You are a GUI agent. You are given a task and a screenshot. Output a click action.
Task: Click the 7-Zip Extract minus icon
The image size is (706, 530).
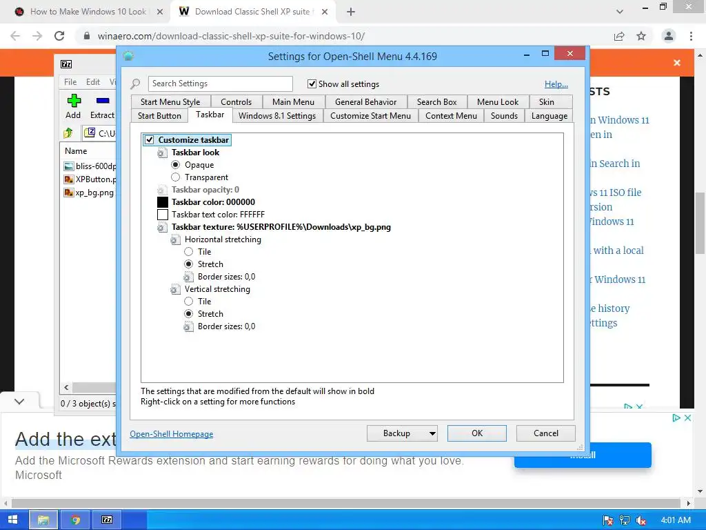[103, 101]
